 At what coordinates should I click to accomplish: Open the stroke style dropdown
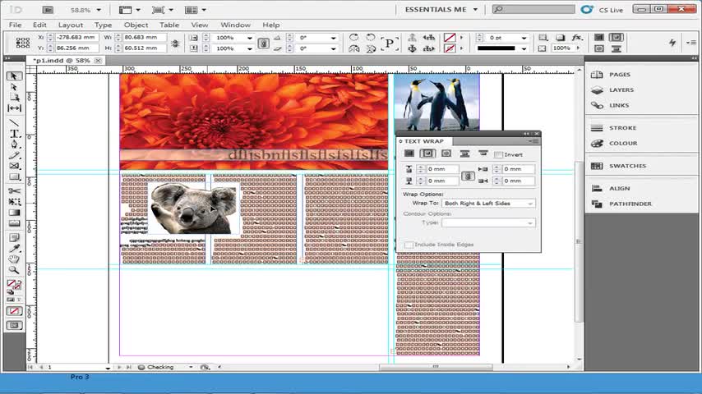point(524,48)
